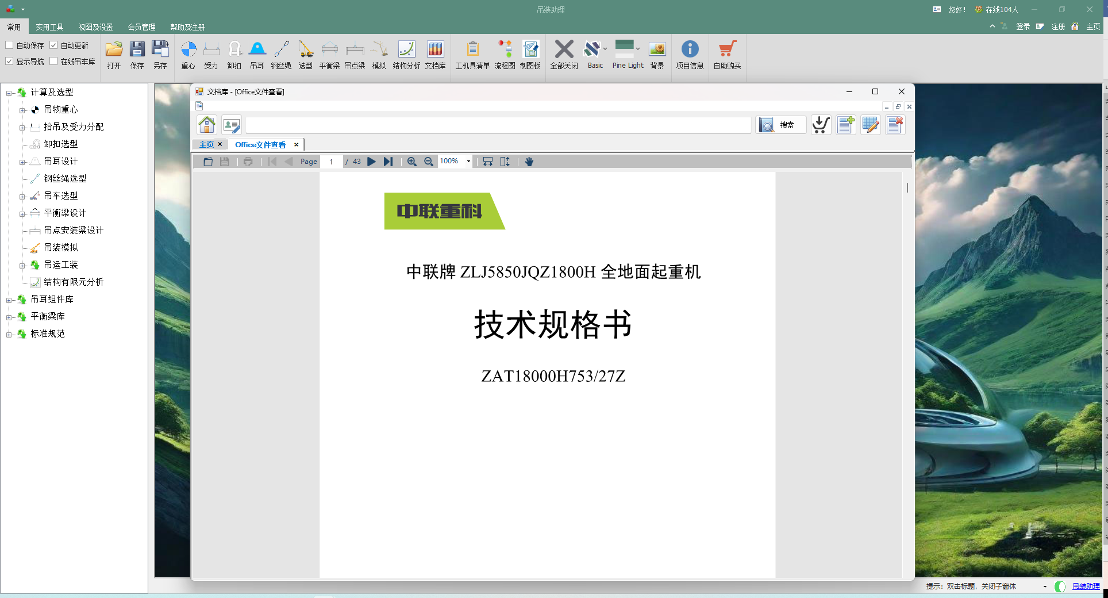Click the edit document pencil icon
Viewport: 1108px width, 598px height.
[x=870, y=125]
